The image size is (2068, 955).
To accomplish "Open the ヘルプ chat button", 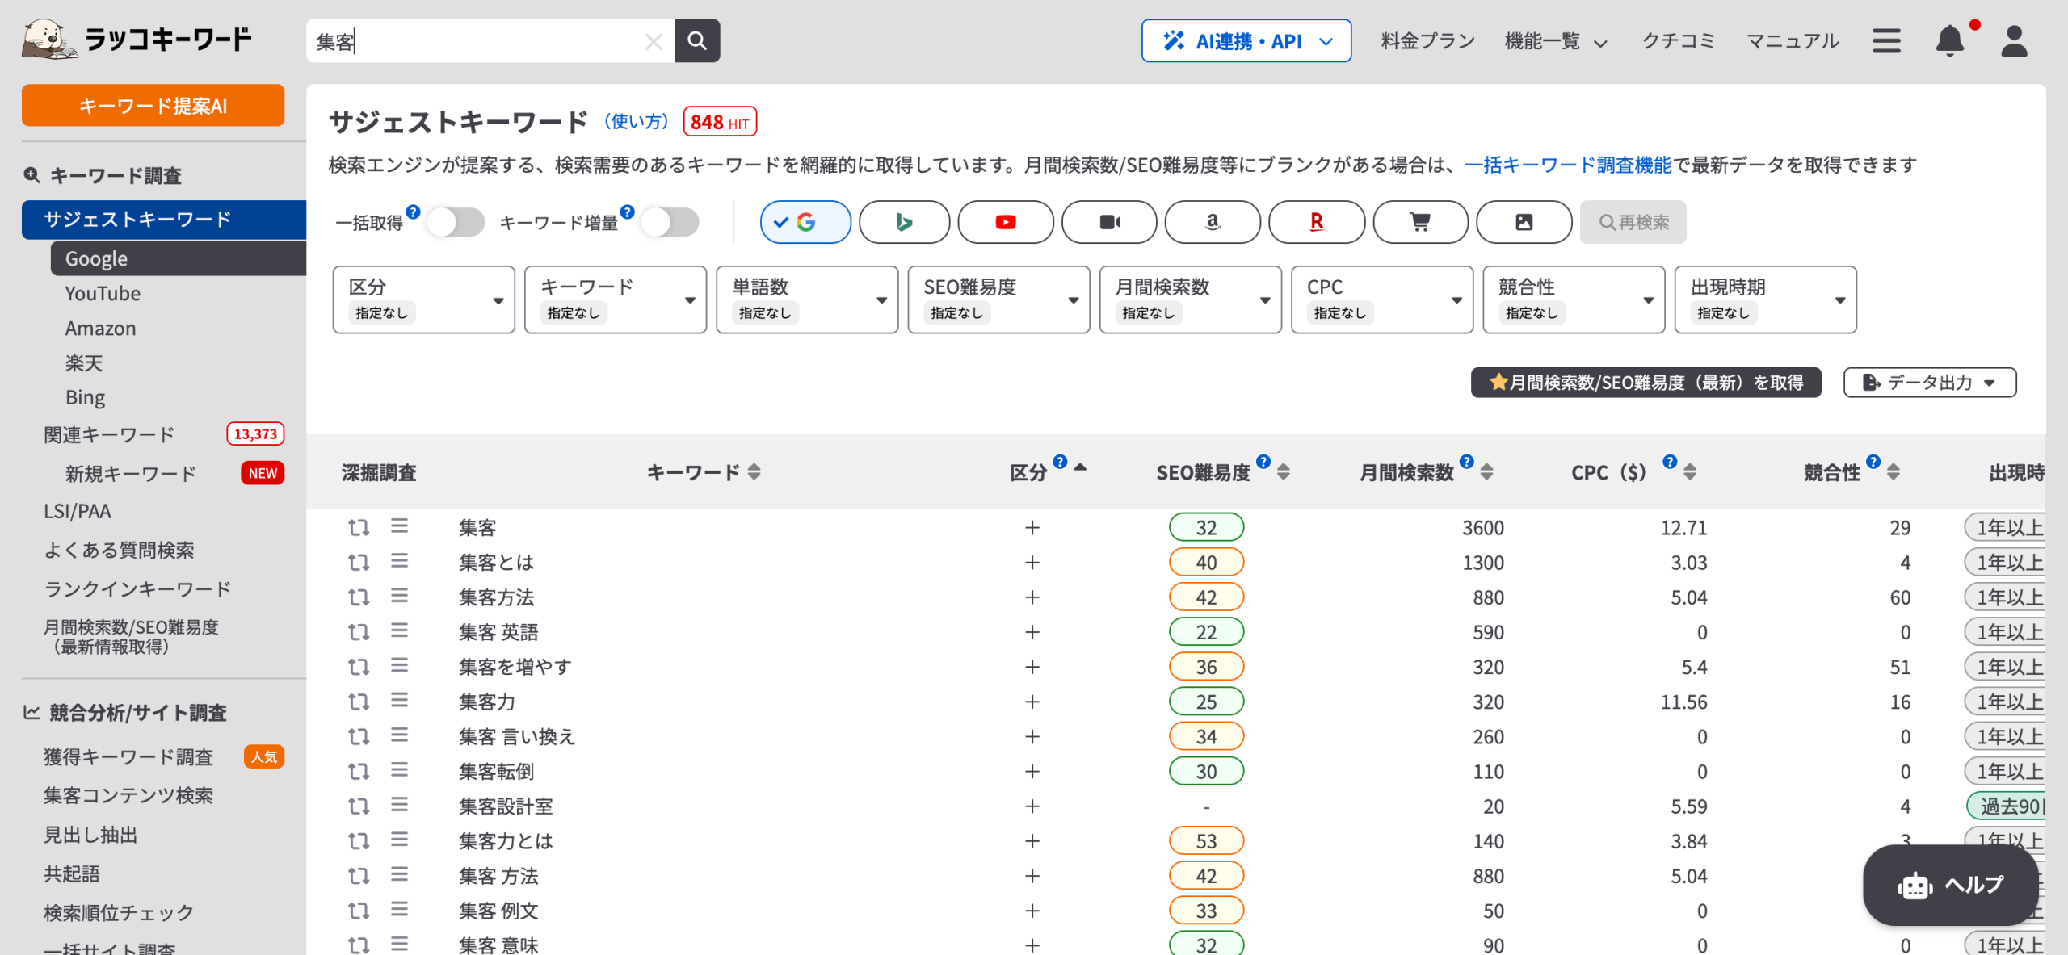I will point(1949,886).
